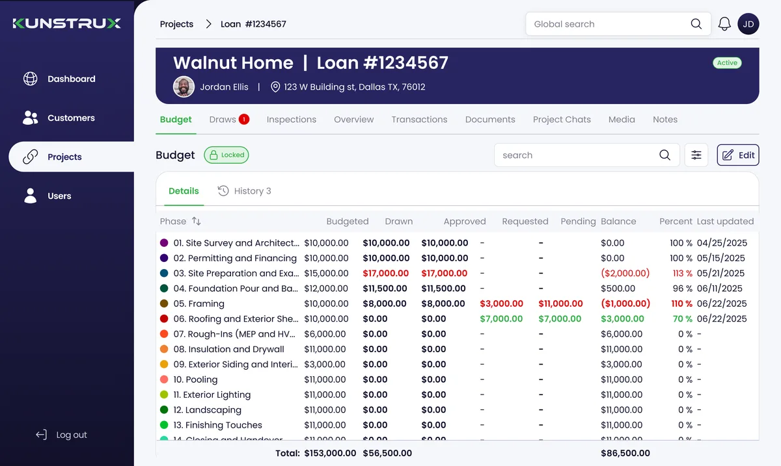Open the Notes tab
This screenshot has height=466, width=781.
coord(665,120)
